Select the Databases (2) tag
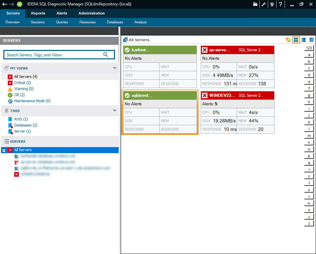This screenshot has width=316, height=254. pos(26,125)
